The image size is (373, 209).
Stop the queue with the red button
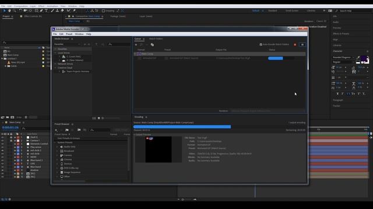point(295,45)
